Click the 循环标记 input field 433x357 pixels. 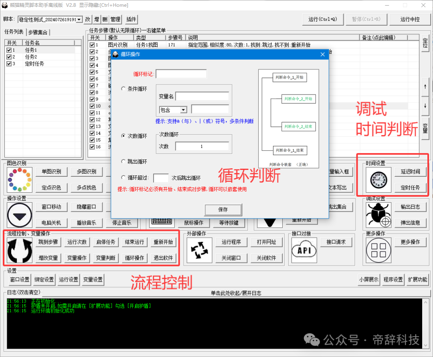click(x=181, y=74)
